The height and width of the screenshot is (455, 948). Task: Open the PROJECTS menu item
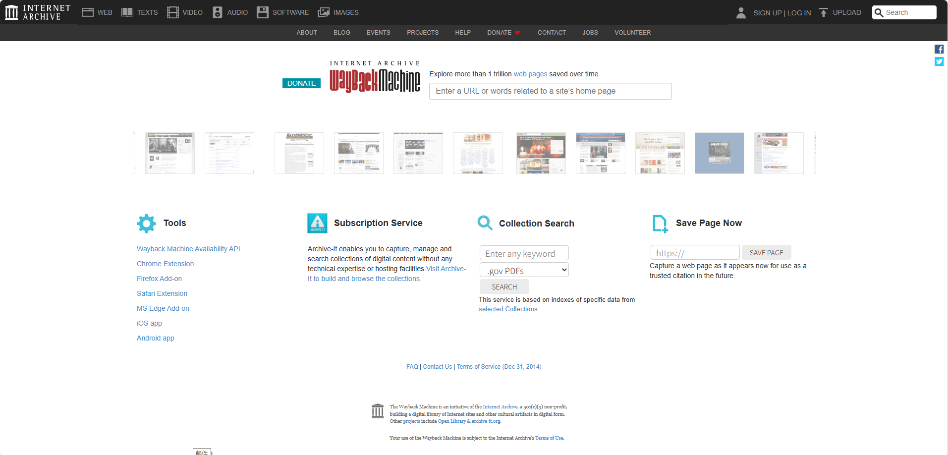pos(423,33)
